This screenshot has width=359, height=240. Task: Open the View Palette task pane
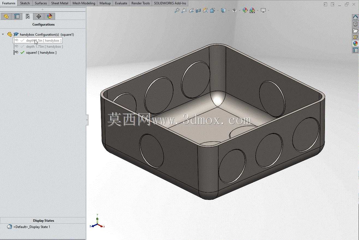355,37
